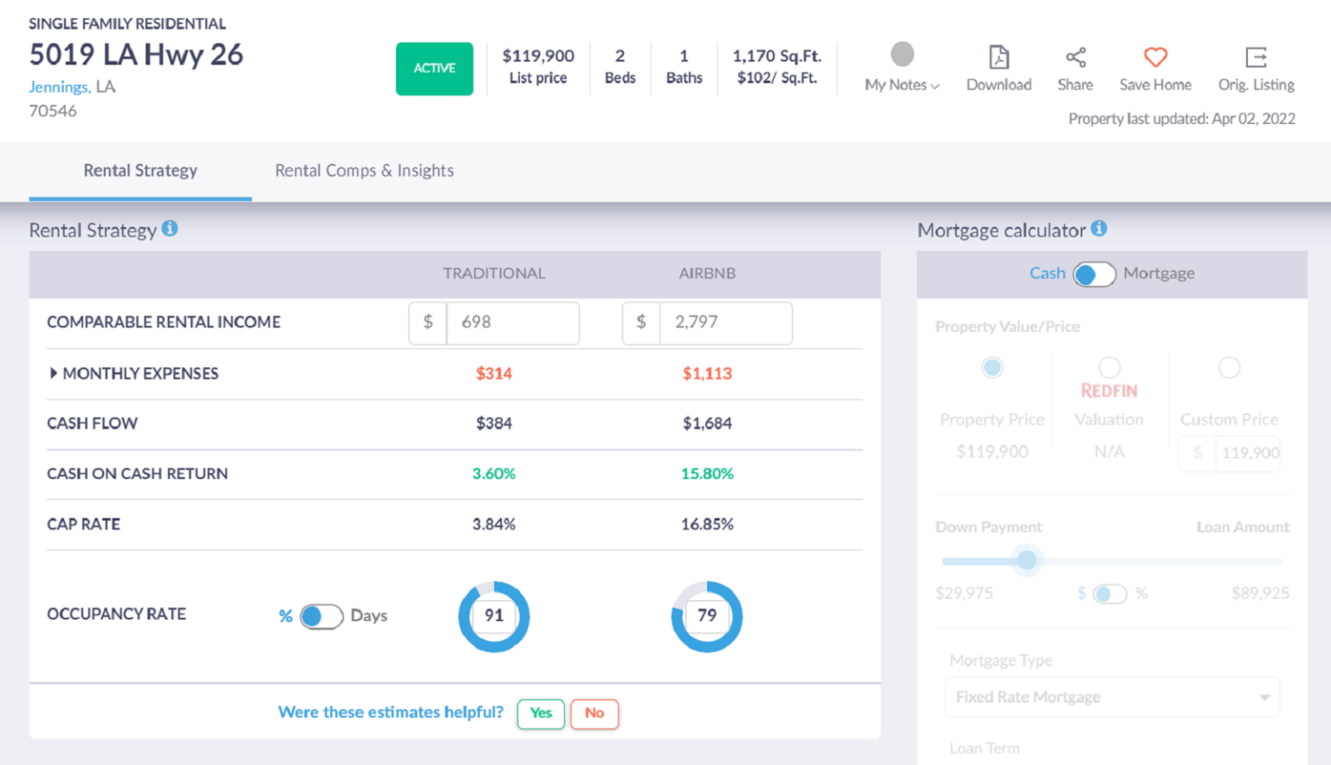This screenshot has height=765, width=1331.
Task: Open the Fixed Rate Mortgage dropdown
Action: [x=1112, y=697]
